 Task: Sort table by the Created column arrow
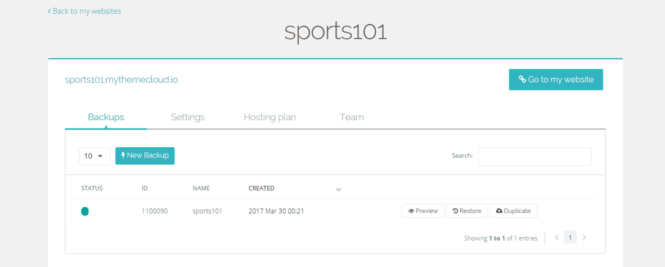tap(339, 189)
